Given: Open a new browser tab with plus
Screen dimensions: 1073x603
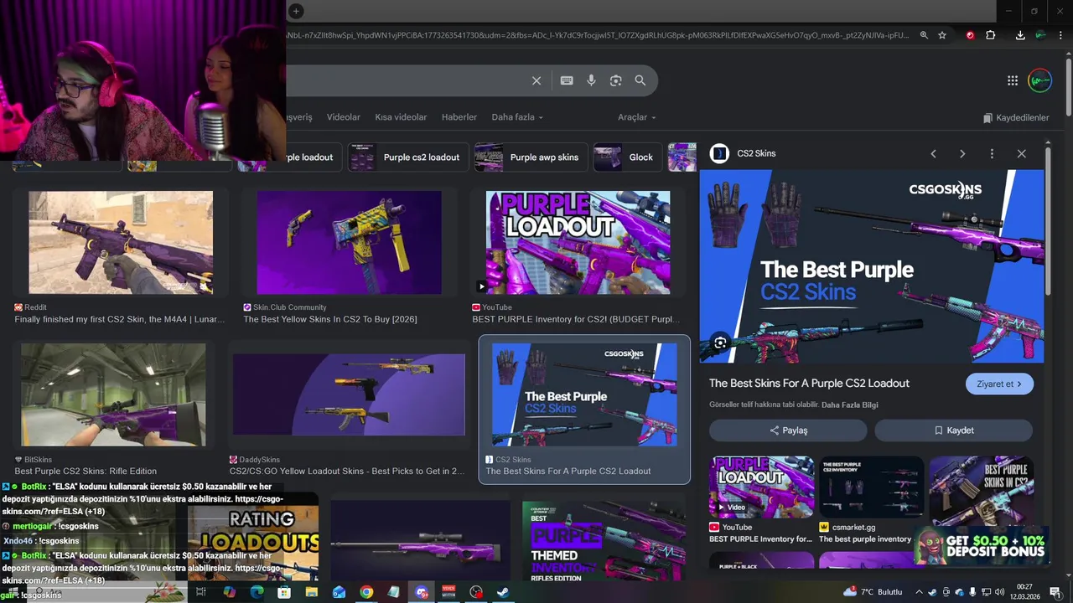Looking at the screenshot, I should pos(296,11).
